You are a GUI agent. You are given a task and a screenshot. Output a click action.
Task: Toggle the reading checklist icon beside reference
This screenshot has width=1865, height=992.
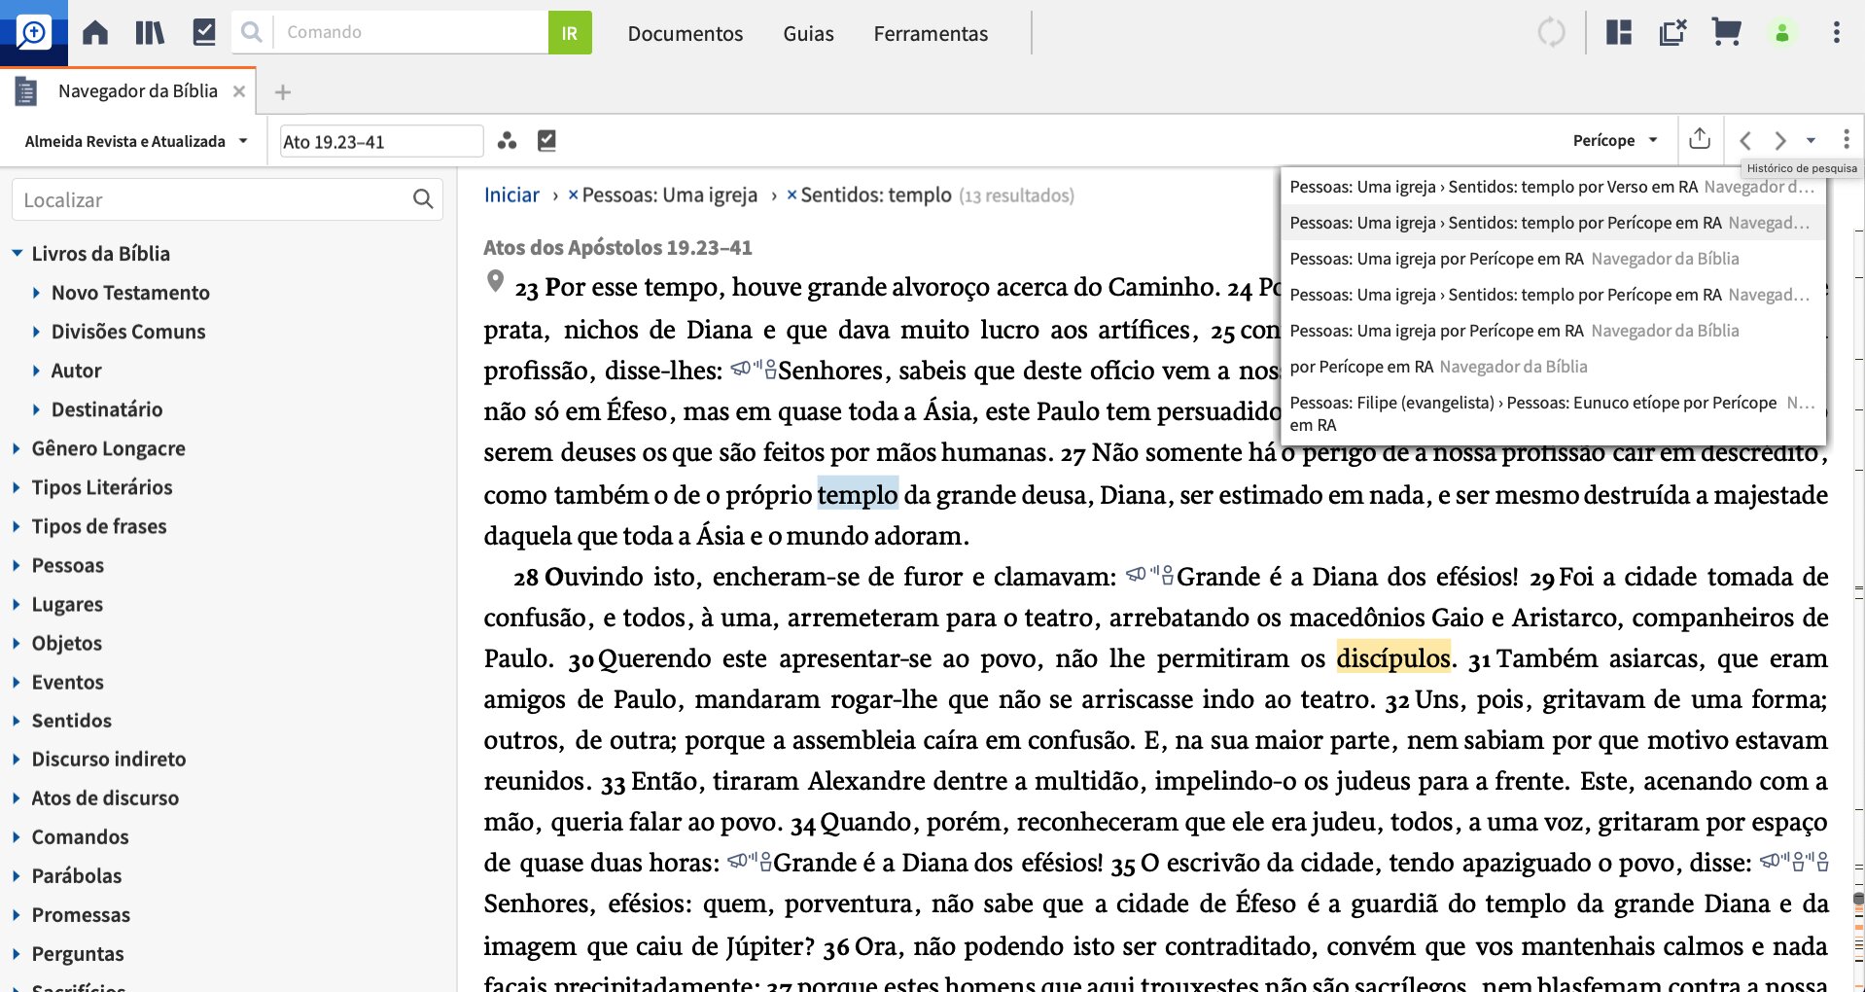coord(547,141)
